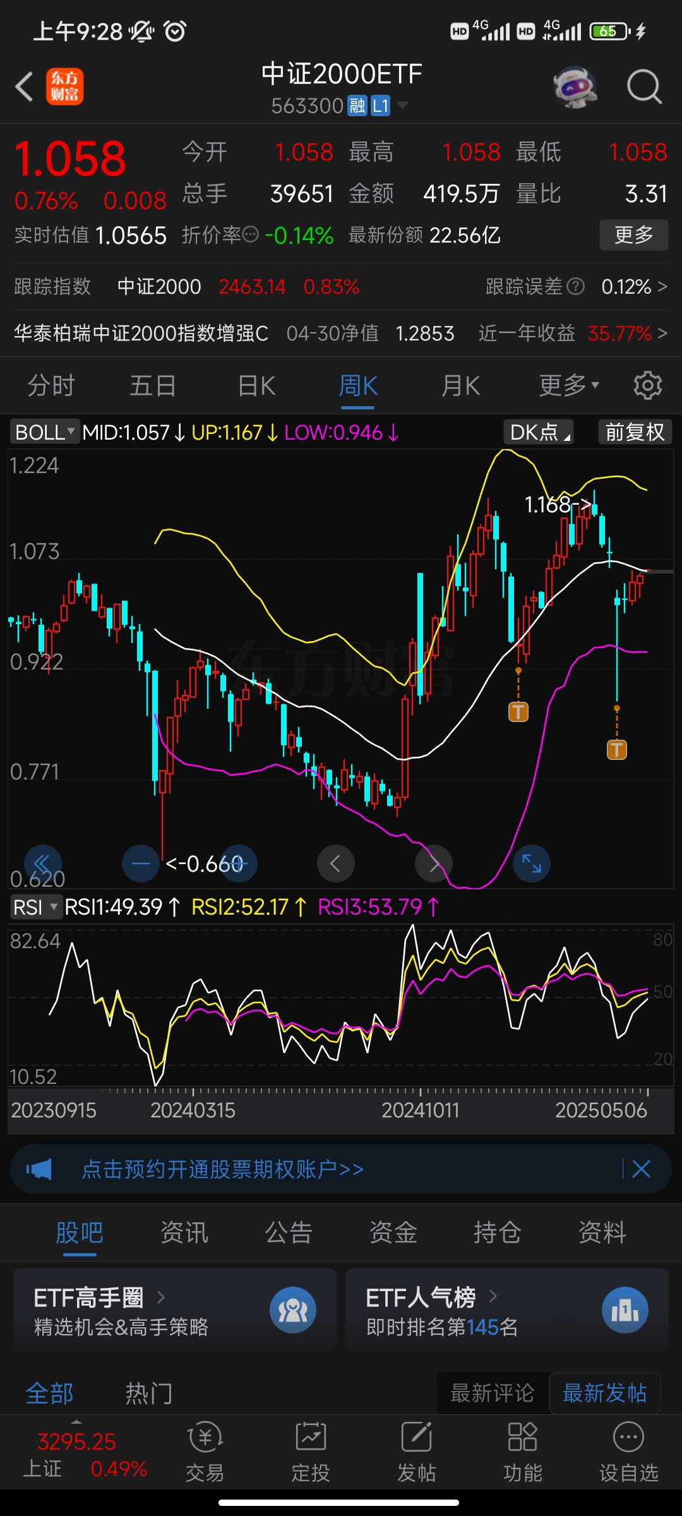Tap the second orange T marker near 20250506

coord(617,750)
